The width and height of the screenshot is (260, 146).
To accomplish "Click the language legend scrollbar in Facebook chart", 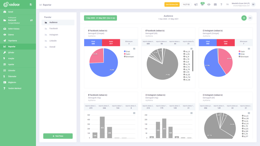I will 193,61.
